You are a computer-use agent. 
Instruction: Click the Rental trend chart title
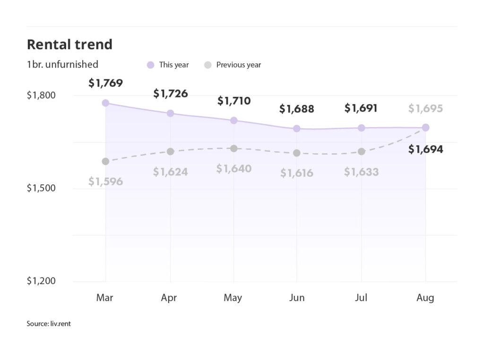(x=69, y=44)
